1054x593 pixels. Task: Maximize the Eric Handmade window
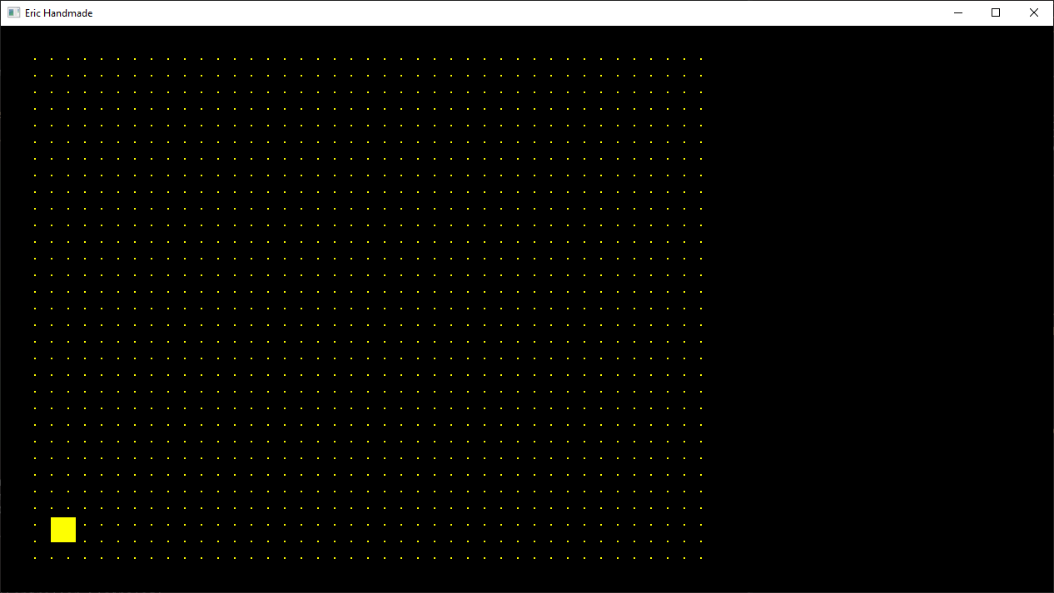point(996,12)
